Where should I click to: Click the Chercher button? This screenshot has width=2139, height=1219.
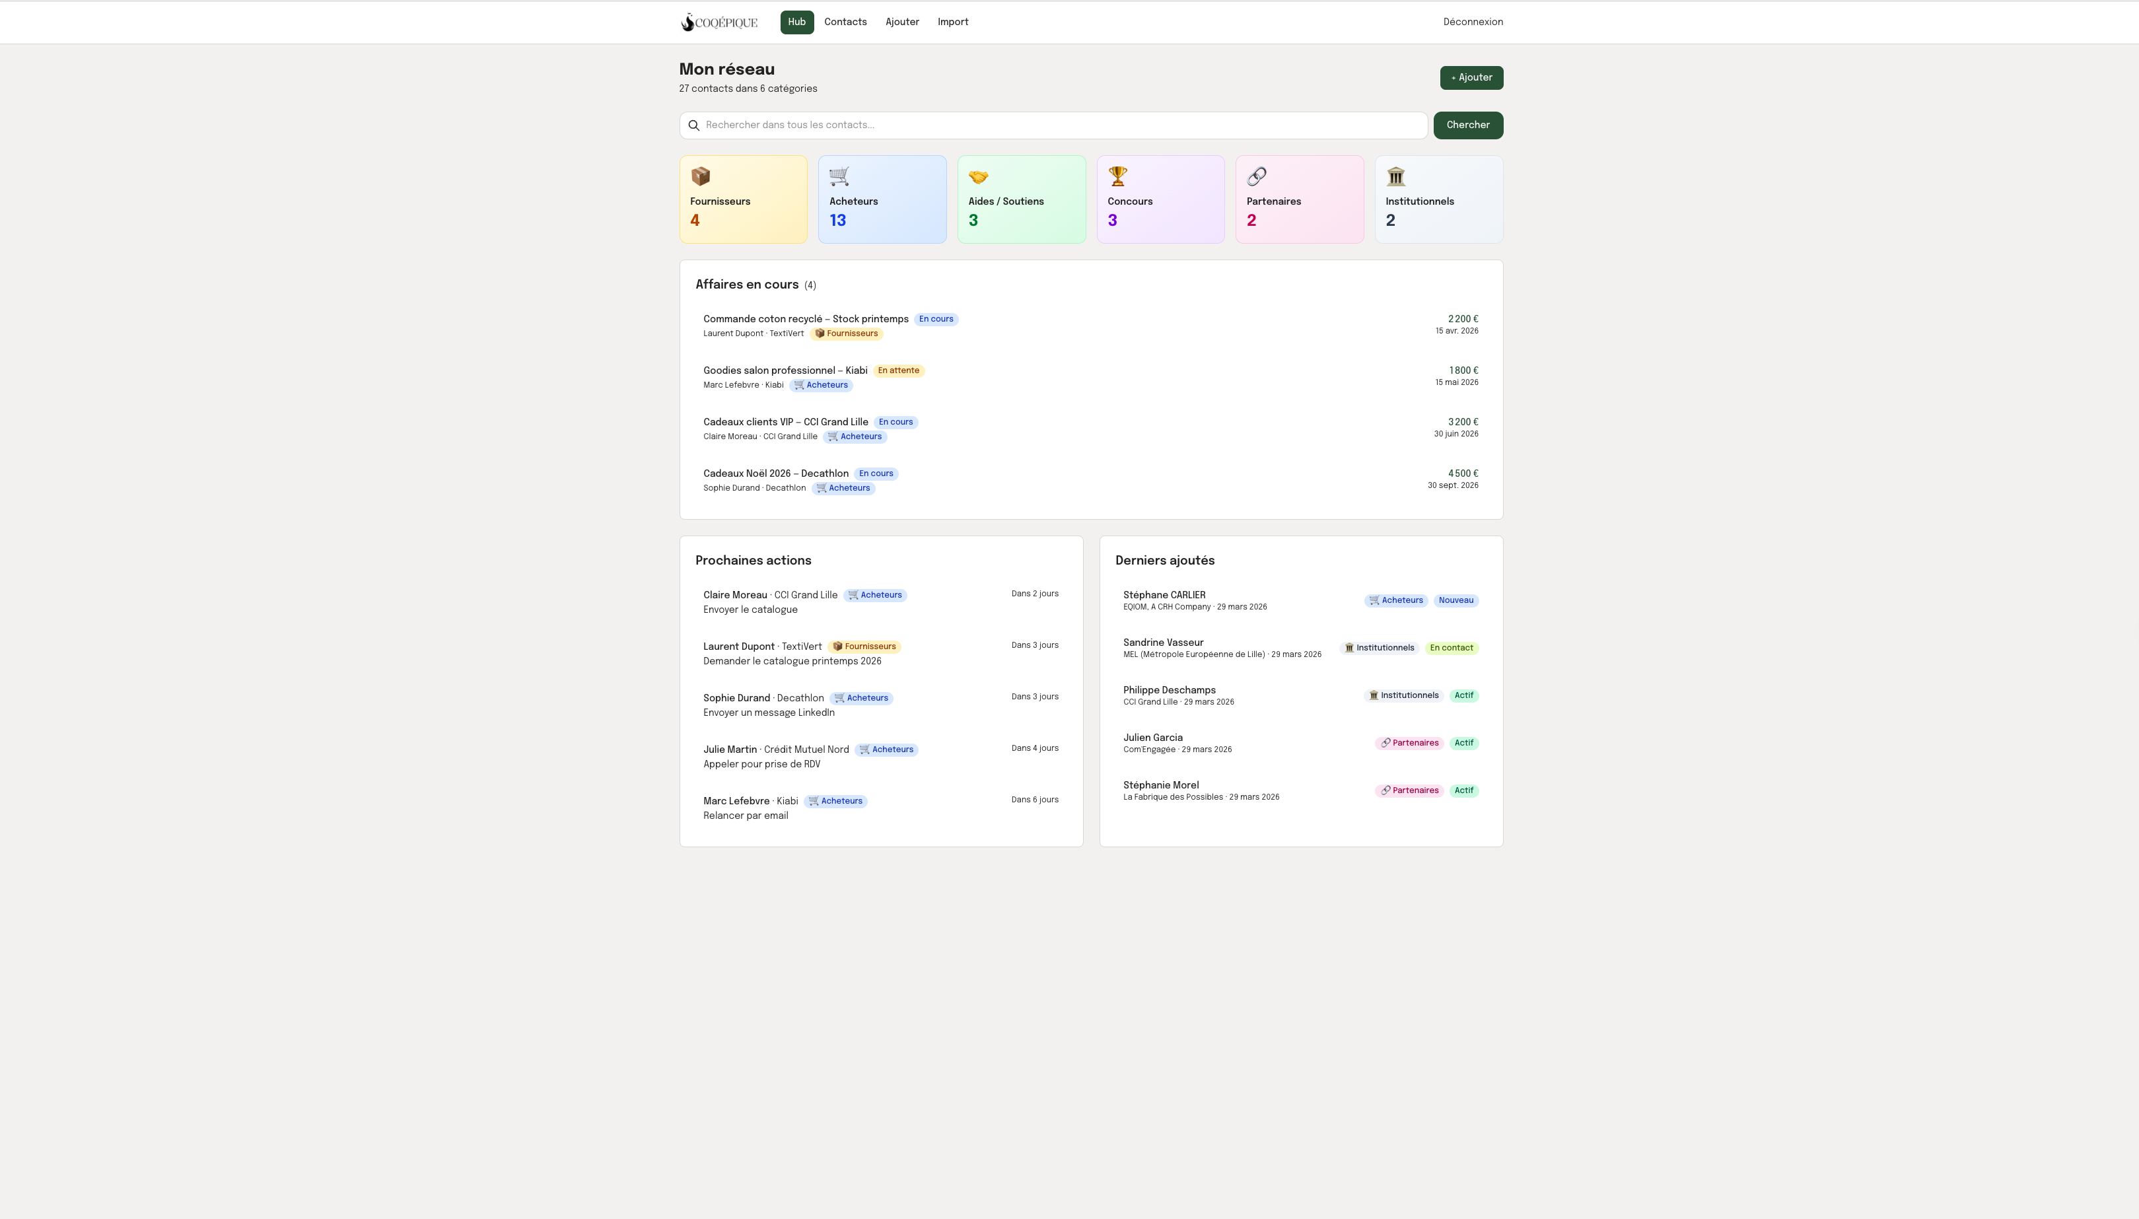pos(1467,125)
